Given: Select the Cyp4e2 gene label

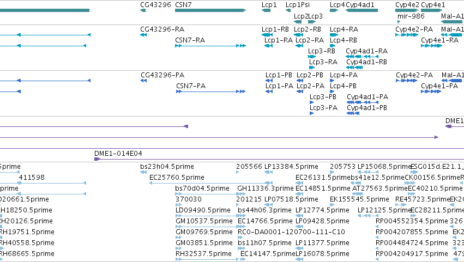Looking at the screenshot, I should [x=407, y=5].
